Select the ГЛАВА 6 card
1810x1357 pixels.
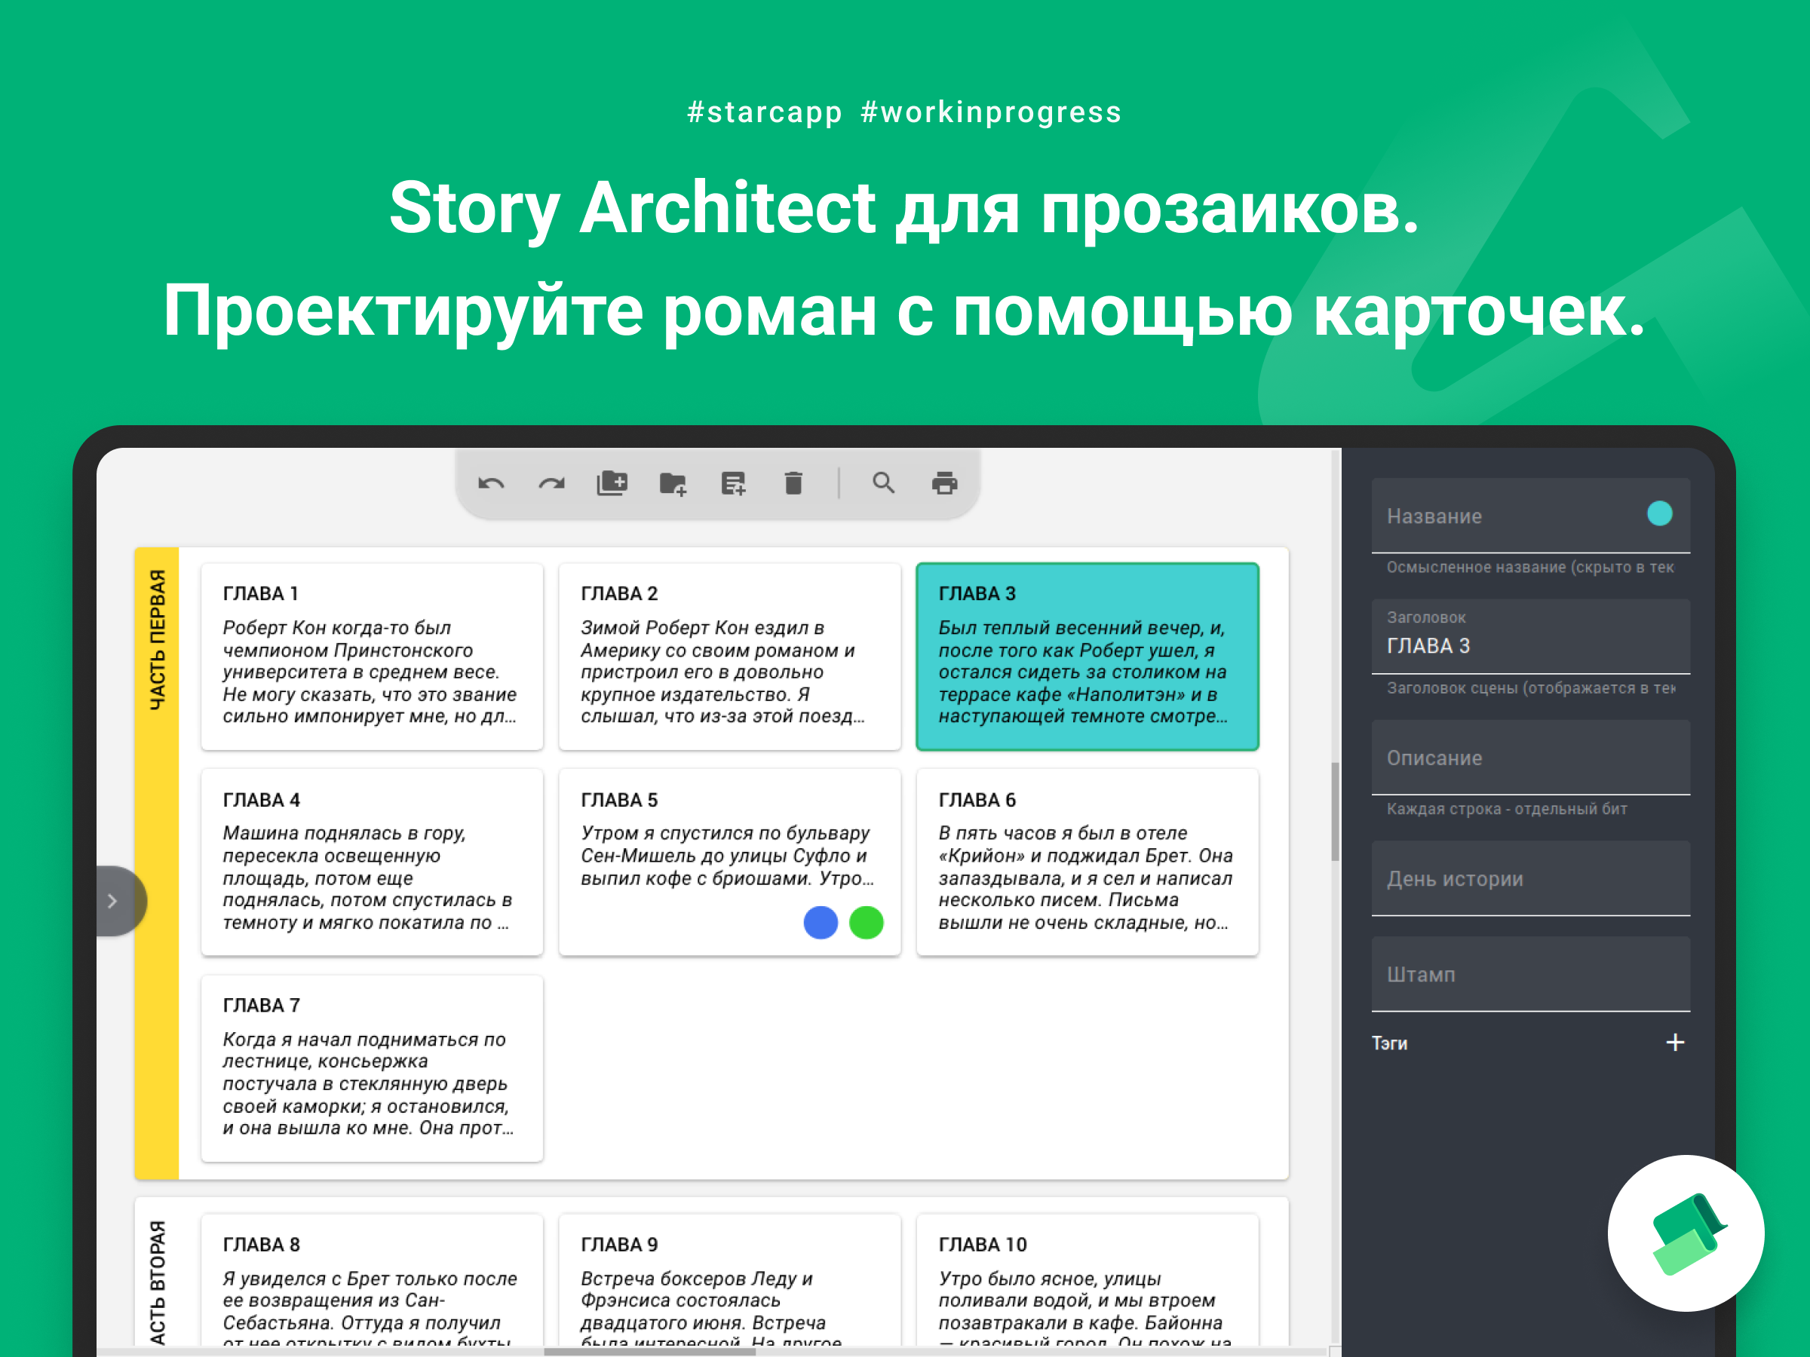click(x=1088, y=862)
